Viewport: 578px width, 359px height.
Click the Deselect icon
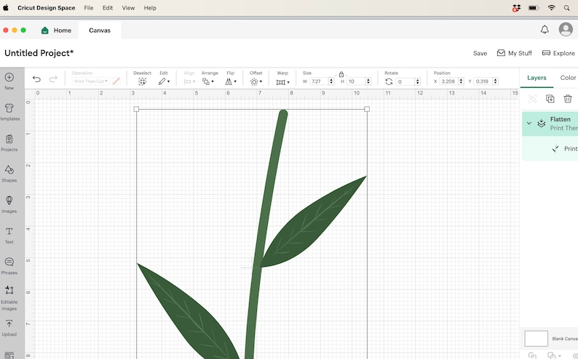point(142,81)
